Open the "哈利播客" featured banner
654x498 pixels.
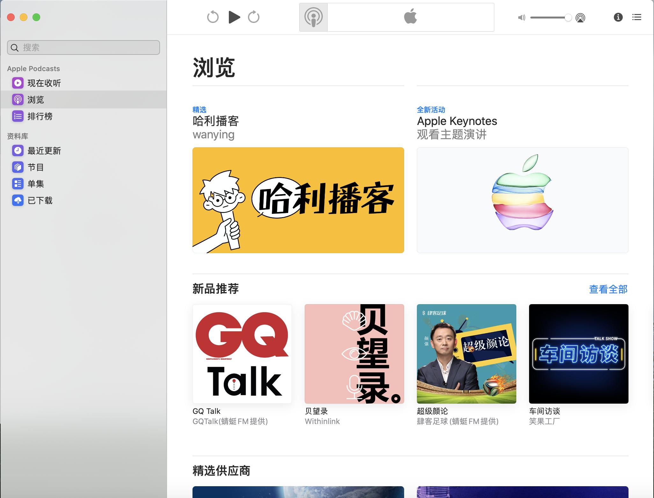click(298, 200)
